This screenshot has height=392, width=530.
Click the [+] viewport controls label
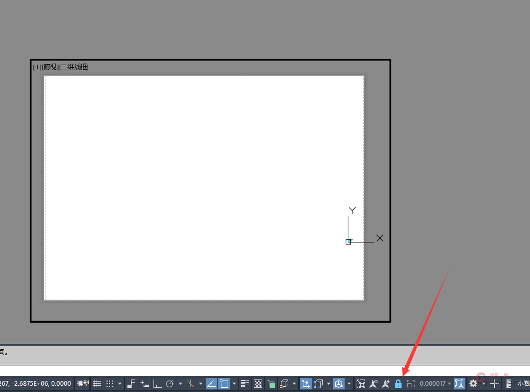[x=37, y=67]
